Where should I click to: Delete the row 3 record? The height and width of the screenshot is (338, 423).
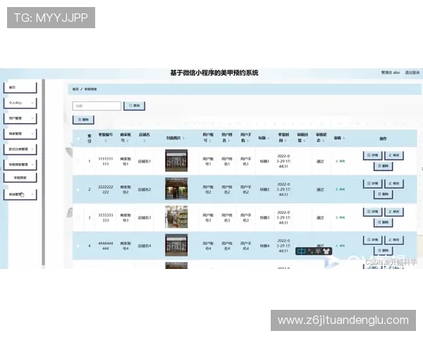click(x=383, y=223)
